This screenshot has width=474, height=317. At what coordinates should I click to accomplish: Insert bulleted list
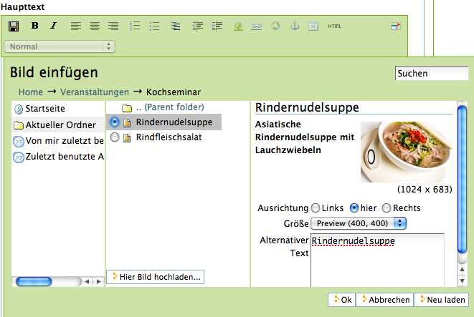tap(154, 26)
